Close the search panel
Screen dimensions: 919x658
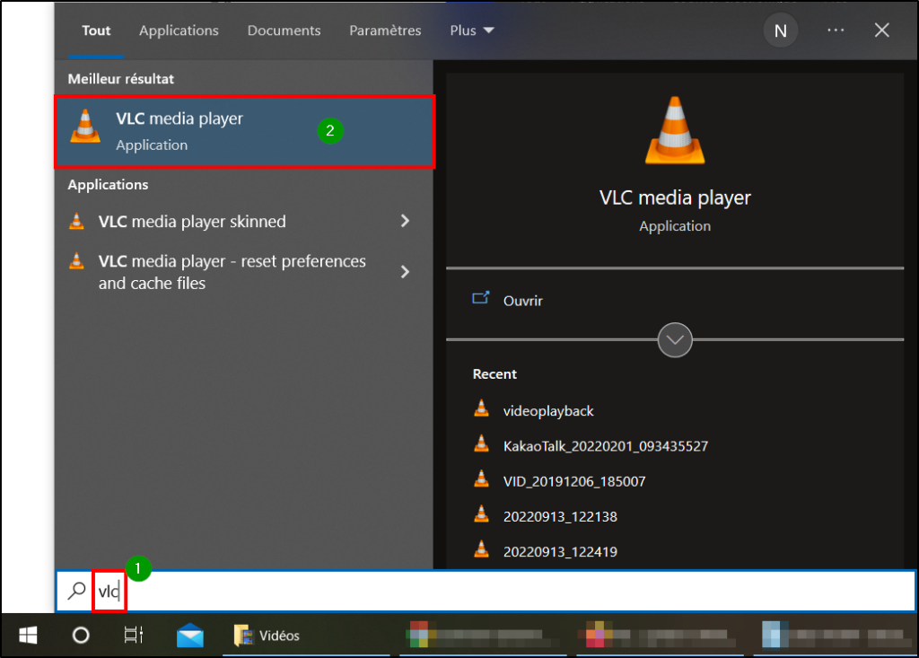click(881, 31)
